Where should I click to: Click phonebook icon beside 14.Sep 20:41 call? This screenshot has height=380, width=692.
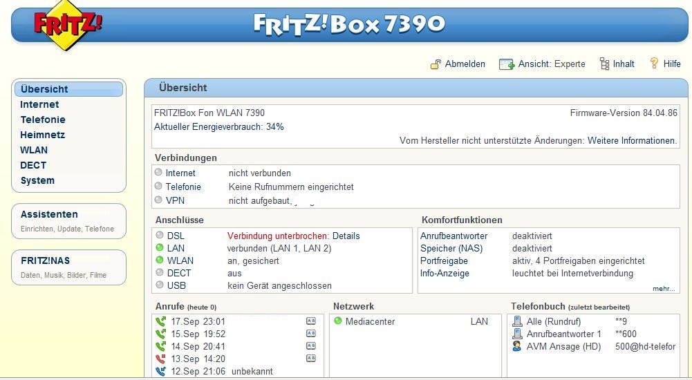point(311,345)
